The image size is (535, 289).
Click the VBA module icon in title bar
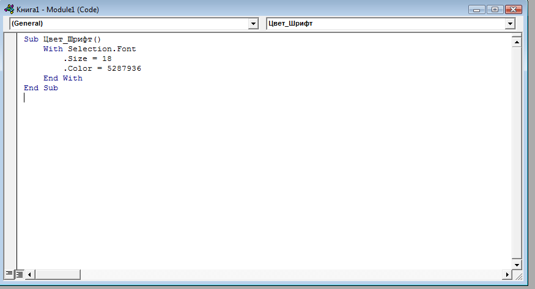coord(9,9)
